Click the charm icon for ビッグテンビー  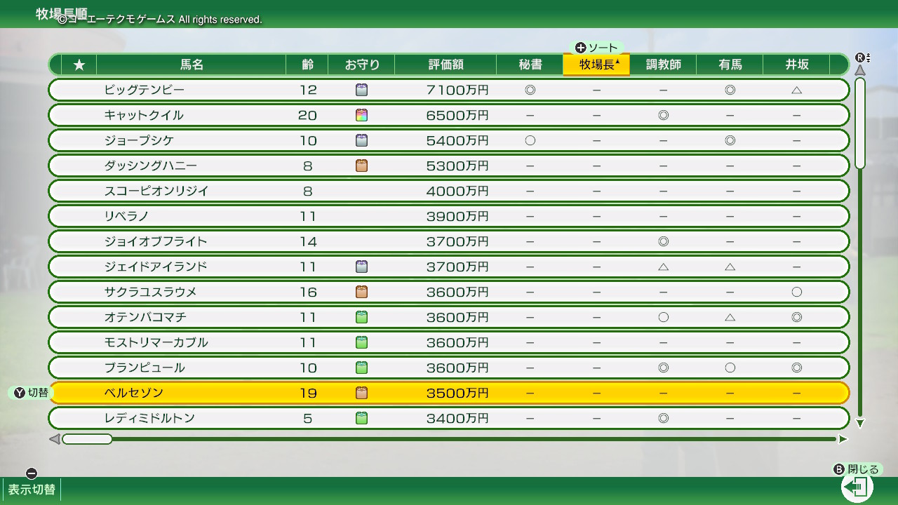pos(362,90)
